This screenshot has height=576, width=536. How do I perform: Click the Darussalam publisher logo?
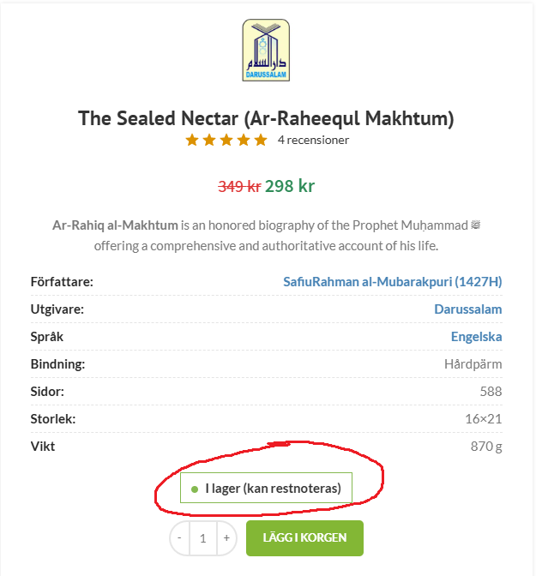click(266, 51)
